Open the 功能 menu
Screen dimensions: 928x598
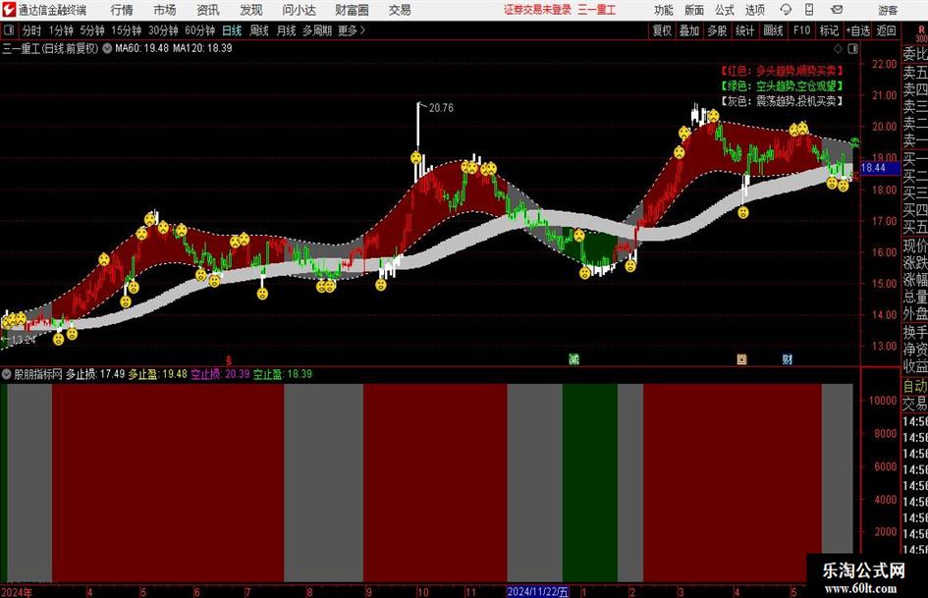coord(664,10)
